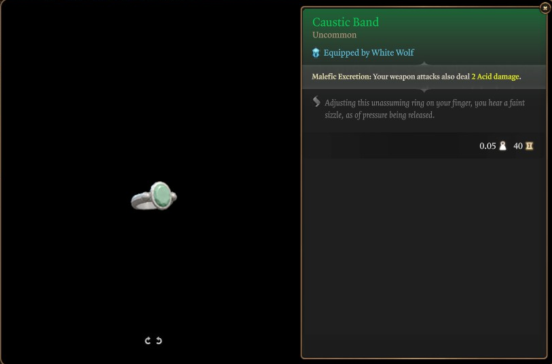Screen dimensions: 552x364
Task: Click the Uncommon rarity label
Action: (334, 35)
